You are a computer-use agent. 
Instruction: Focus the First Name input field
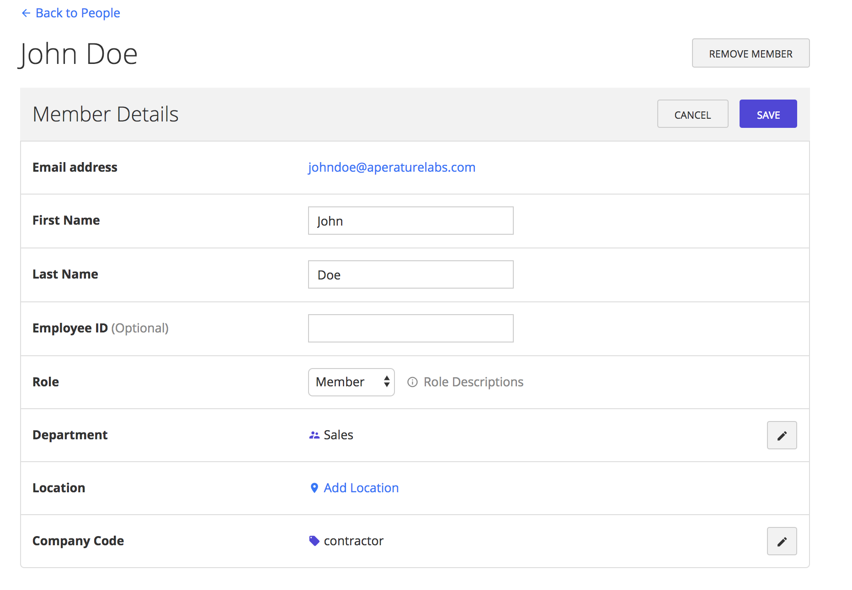(410, 221)
